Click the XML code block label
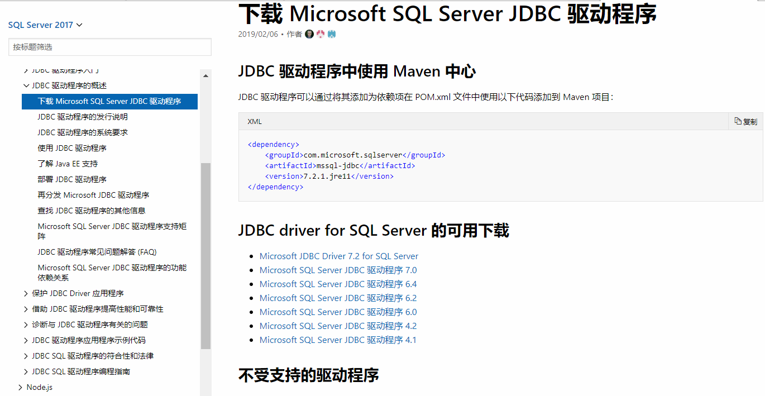This screenshot has width=765, height=396. (255, 121)
